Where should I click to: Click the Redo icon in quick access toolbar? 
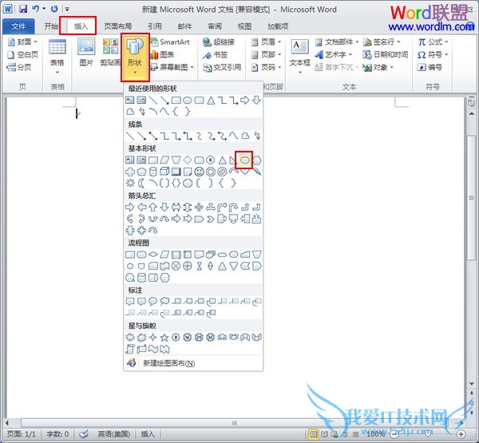click(x=54, y=9)
